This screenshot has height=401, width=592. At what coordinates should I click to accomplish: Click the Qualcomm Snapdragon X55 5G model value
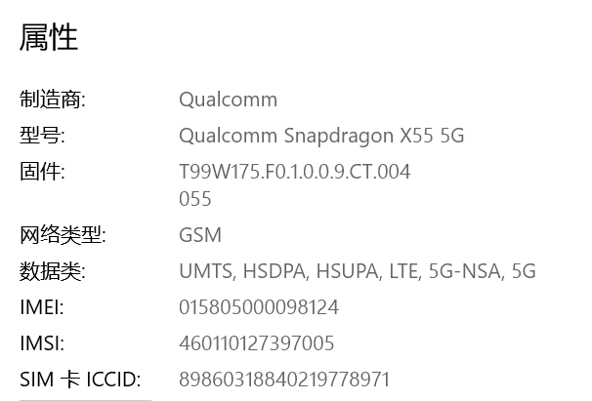(321, 136)
